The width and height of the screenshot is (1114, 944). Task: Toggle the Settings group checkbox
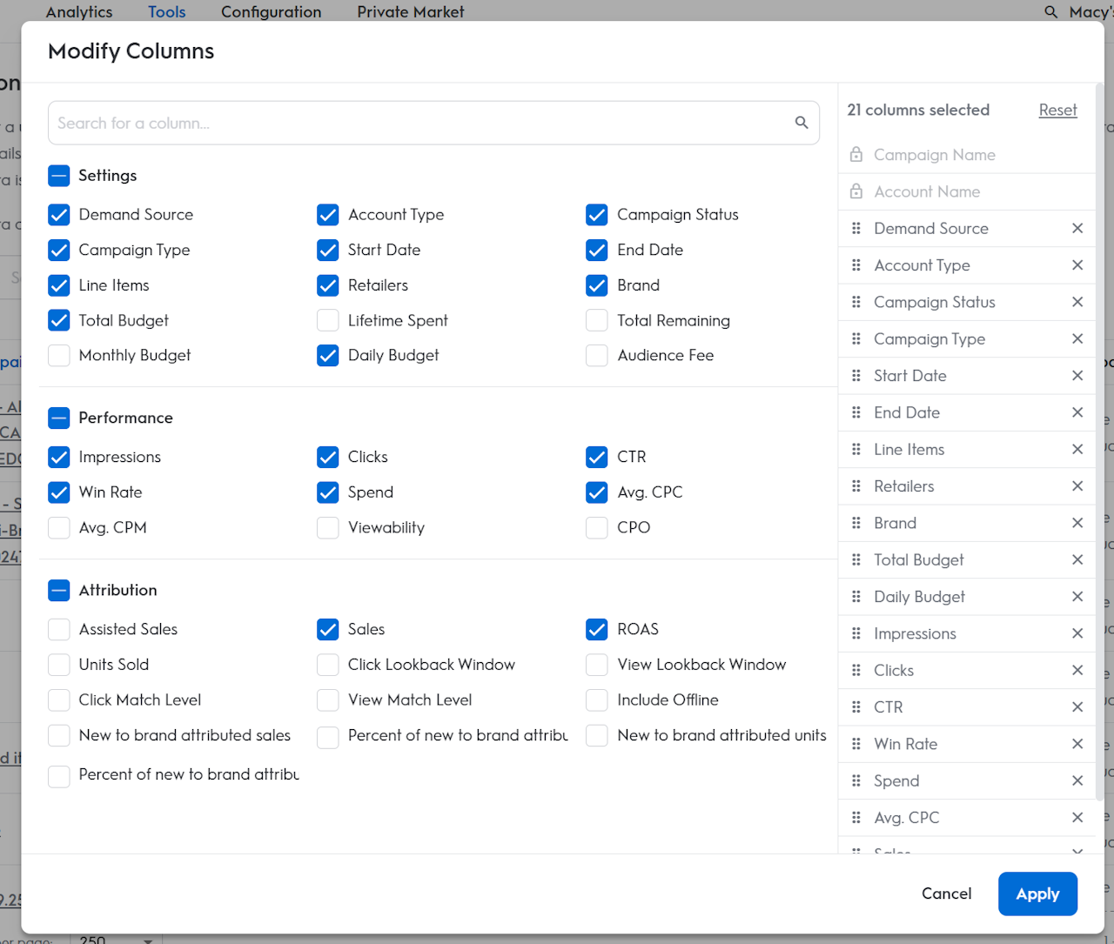[x=59, y=176]
